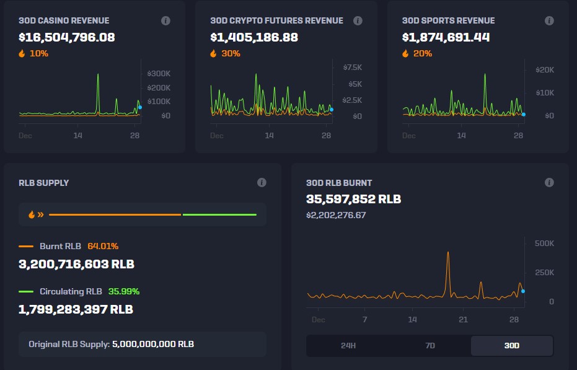Select the 30D tab of burnt chart
This screenshot has height=370, width=577.
[512, 345]
